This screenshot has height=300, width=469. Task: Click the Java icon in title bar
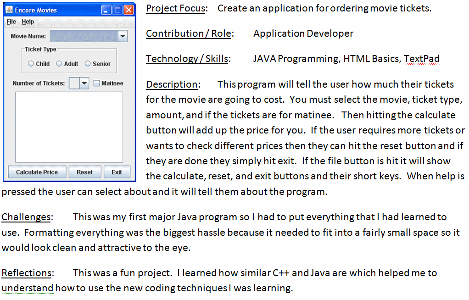click(9, 10)
